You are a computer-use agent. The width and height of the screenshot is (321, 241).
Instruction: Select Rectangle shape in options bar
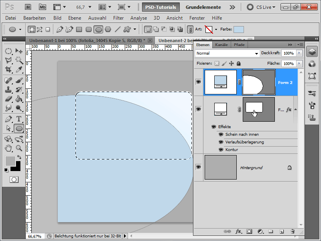pos(79,29)
